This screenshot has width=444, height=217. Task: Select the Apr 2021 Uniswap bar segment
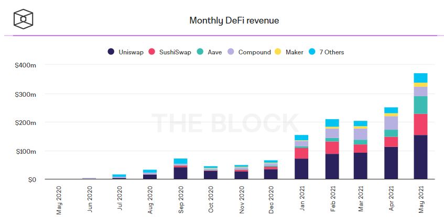(x=391, y=163)
